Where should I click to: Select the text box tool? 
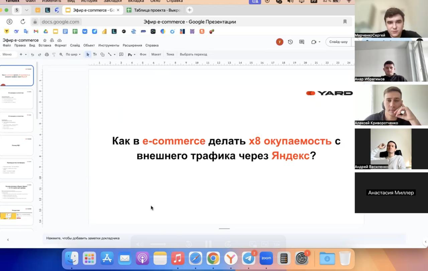(x=95, y=54)
